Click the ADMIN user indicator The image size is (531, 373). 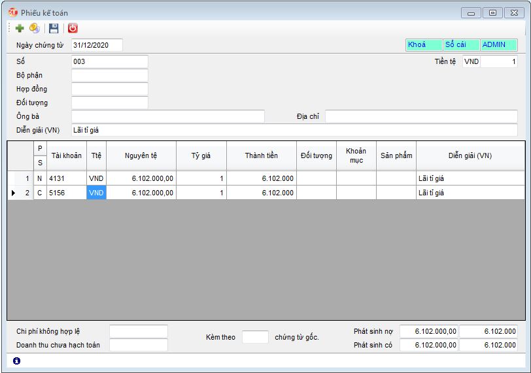pos(498,45)
